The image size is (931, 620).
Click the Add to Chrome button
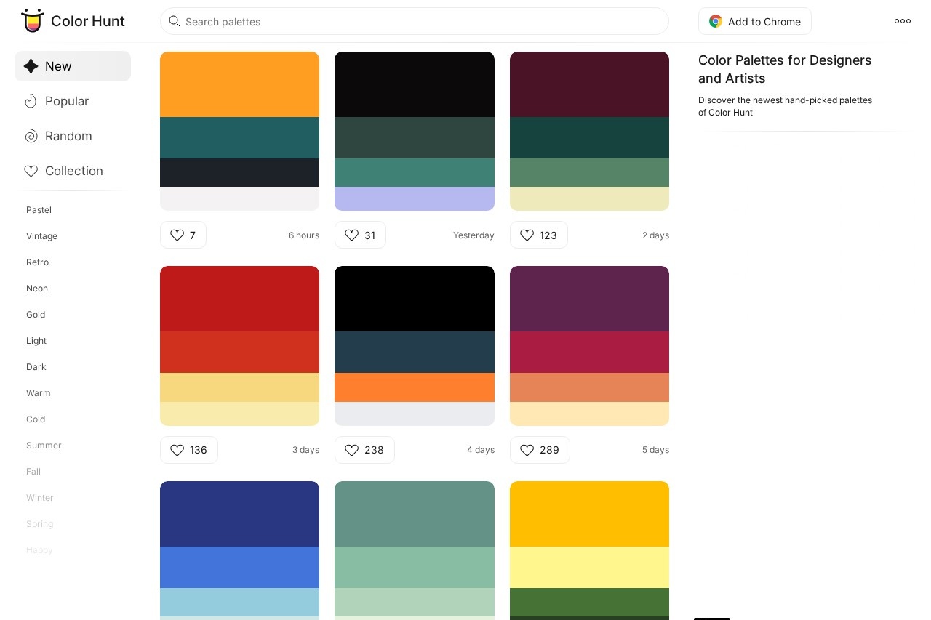tap(755, 21)
